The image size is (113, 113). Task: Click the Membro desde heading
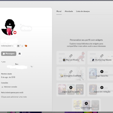[x=6, y=74]
